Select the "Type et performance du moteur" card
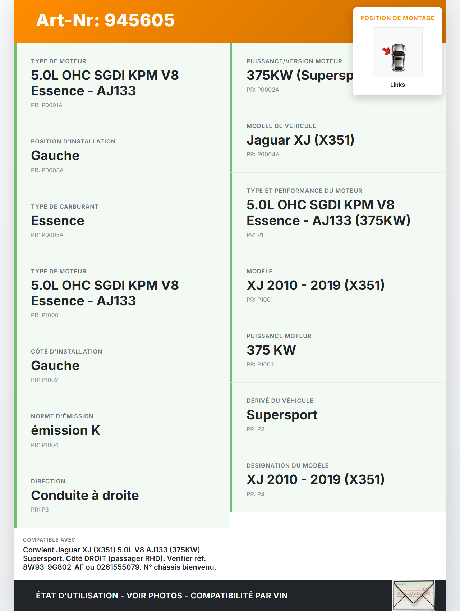This screenshot has width=460, height=611. pyautogui.click(x=338, y=213)
